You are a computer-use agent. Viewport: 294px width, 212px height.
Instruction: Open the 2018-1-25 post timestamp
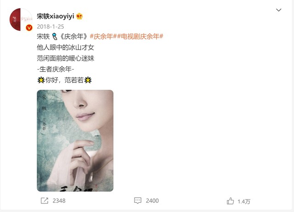coord(50,27)
